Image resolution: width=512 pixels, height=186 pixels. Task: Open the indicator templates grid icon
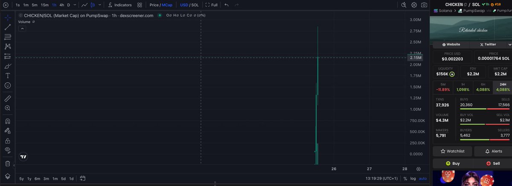point(140,5)
